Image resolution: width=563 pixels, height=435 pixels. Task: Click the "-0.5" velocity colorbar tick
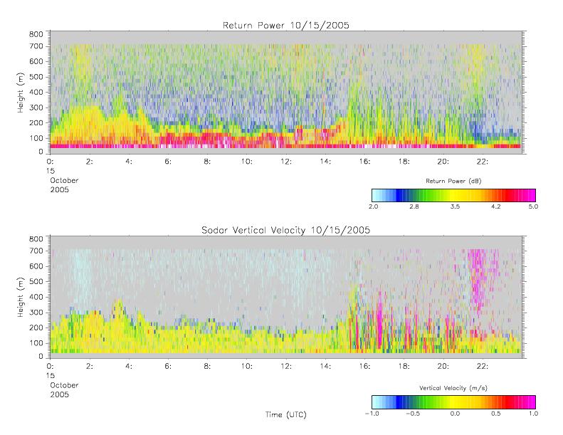(x=413, y=414)
